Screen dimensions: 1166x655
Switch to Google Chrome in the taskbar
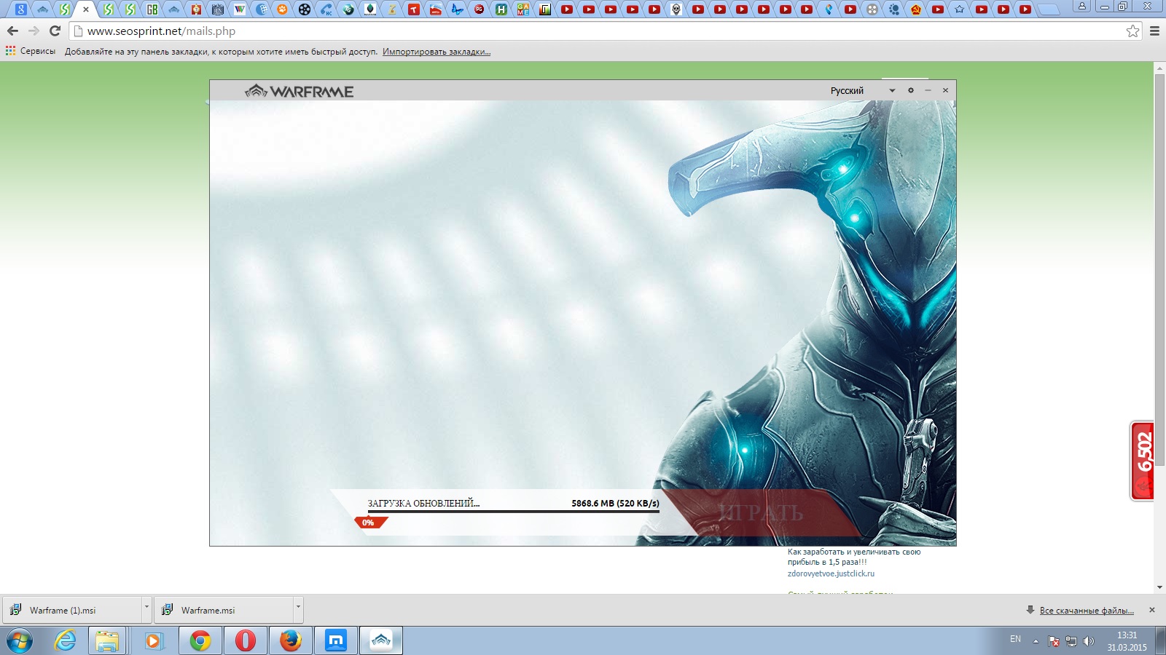(200, 641)
